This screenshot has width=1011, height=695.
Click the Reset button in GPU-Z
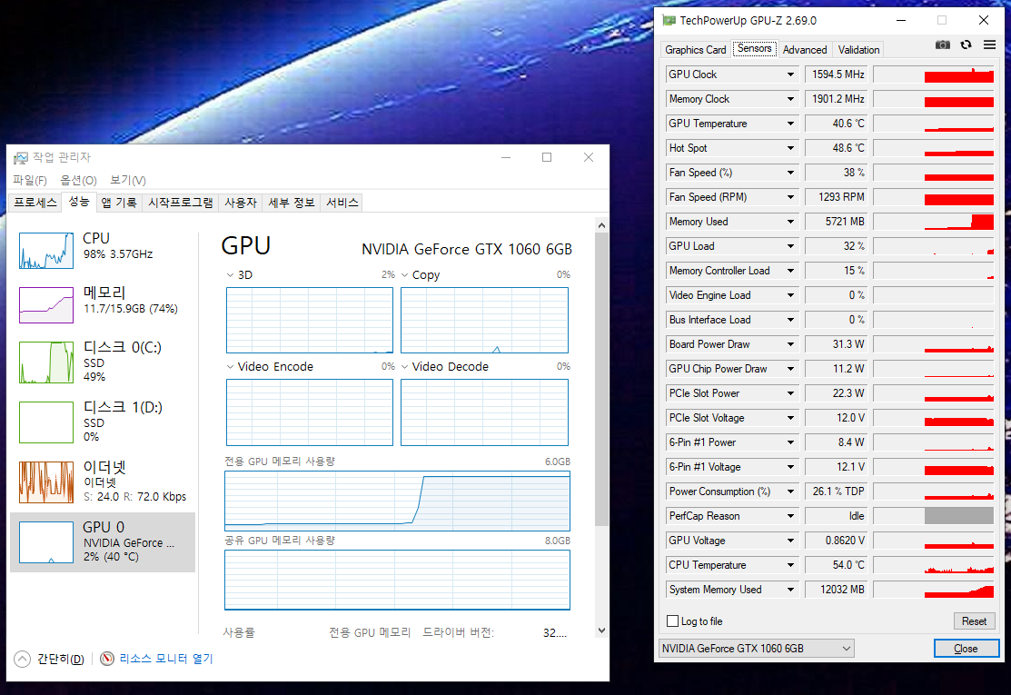click(x=974, y=621)
